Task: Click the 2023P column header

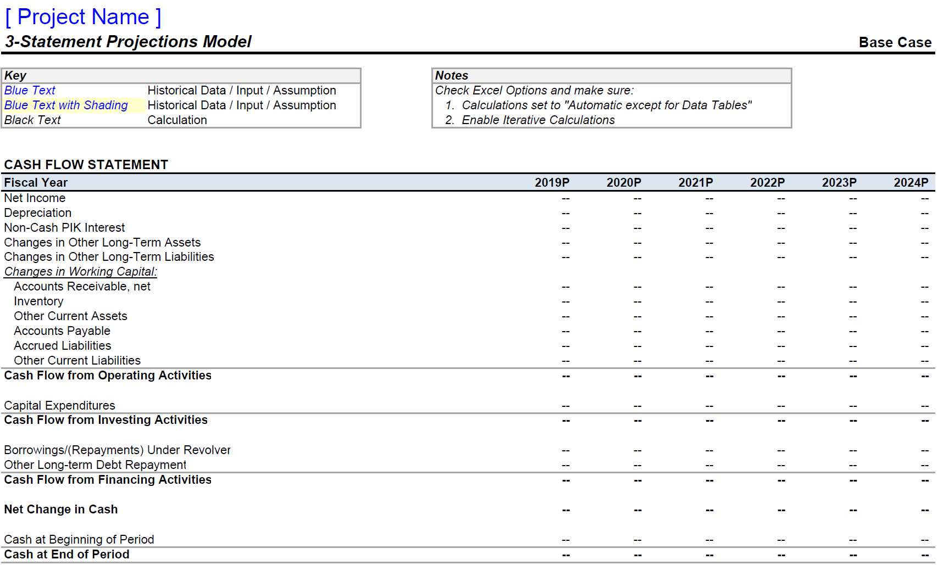Action: click(x=839, y=183)
